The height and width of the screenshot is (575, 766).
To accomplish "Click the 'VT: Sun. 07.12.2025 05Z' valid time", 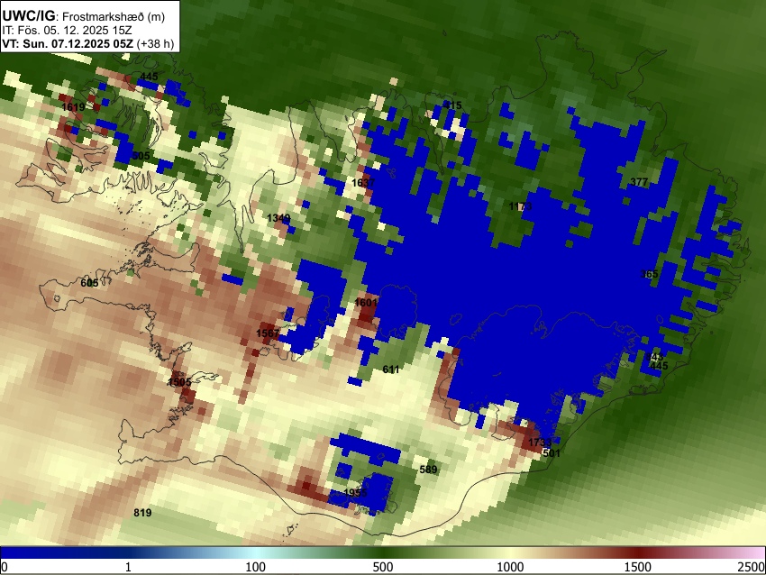I will click(68, 43).
